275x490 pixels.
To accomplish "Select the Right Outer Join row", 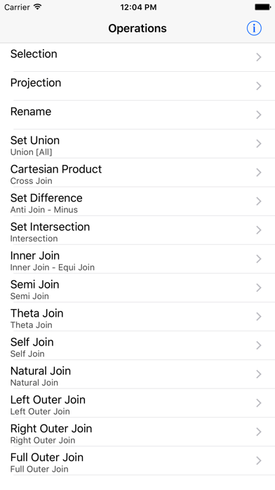I will click(137, 432).
